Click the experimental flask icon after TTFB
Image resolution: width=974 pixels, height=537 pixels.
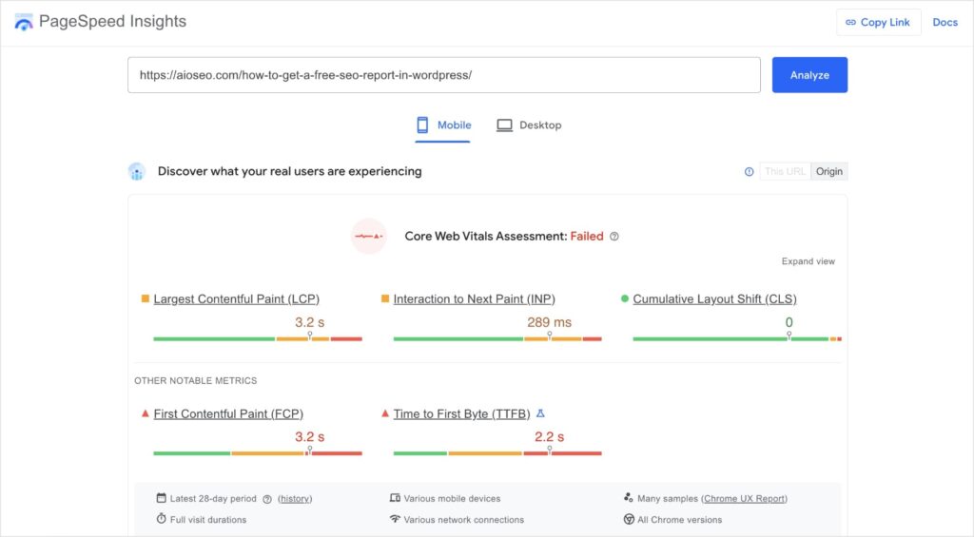[540, 413]
